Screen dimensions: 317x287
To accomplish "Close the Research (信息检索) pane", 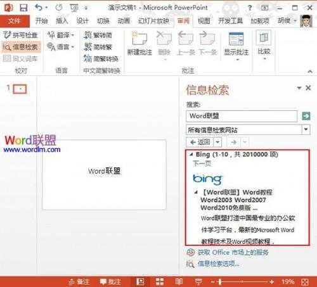I will tap(308, 87).
